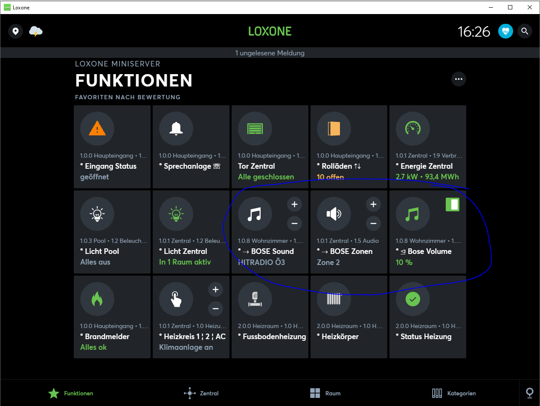The width and height of the screenshot is (540, 406).
Task: Click the 'LOXONE MINISERVER' heading text
Action: (118, 64)
